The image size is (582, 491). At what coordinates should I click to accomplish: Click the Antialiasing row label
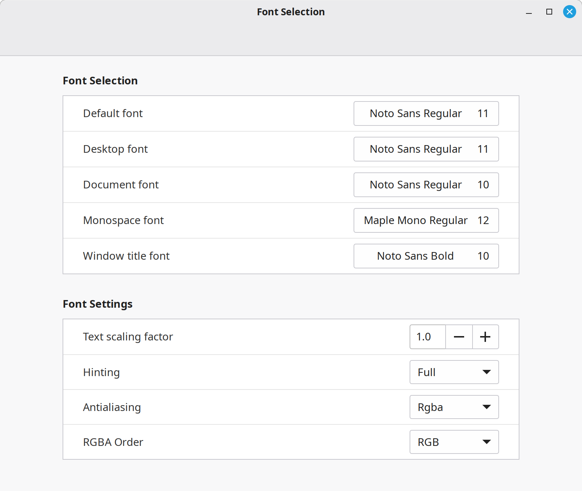pos(112,407)
